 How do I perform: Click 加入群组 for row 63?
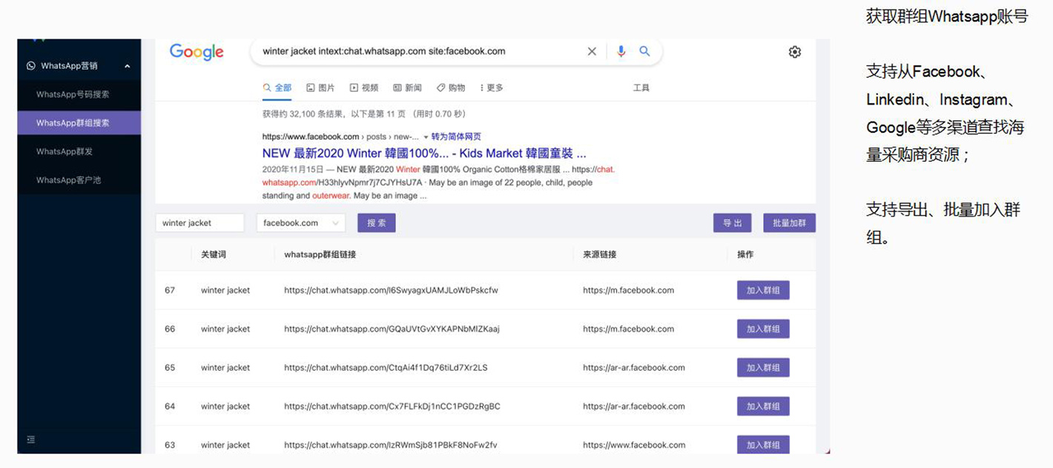pyautogui.click(x=763, y=444)
